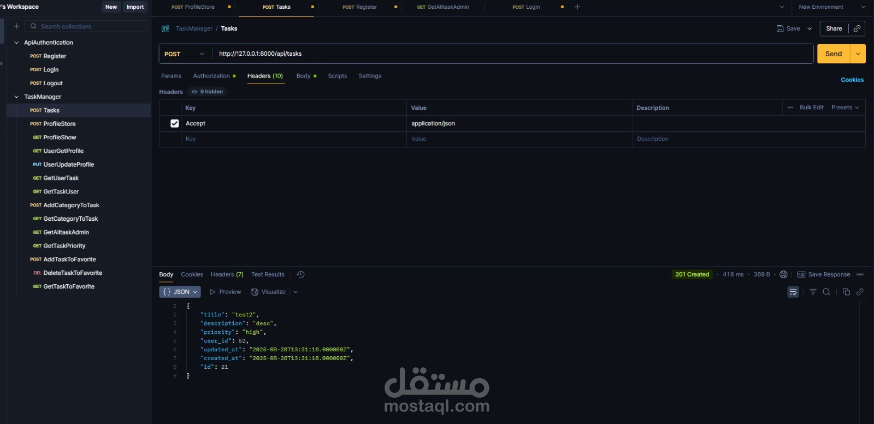Switch to GET GetAlltaskAdmin request tab
Image resolution: width=874 pixels, height=424 pixels.
click(443, 7)
